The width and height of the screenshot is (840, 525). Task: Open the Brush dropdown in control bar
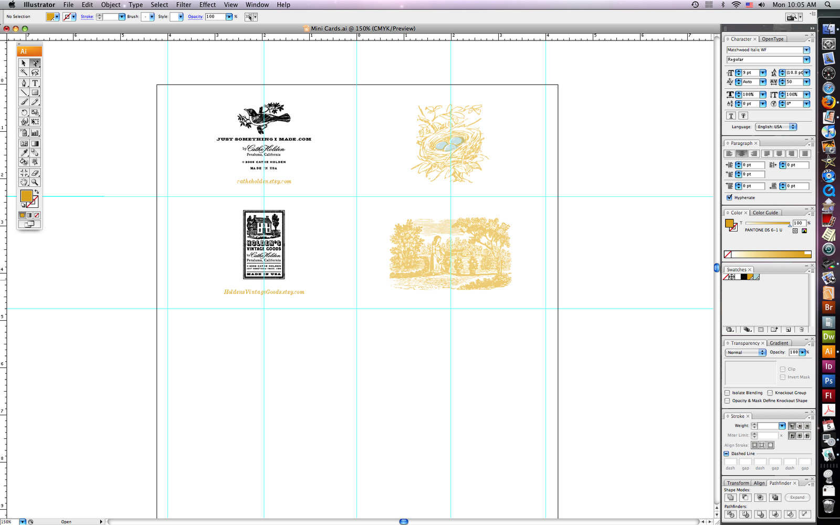(x=152, y=17)
